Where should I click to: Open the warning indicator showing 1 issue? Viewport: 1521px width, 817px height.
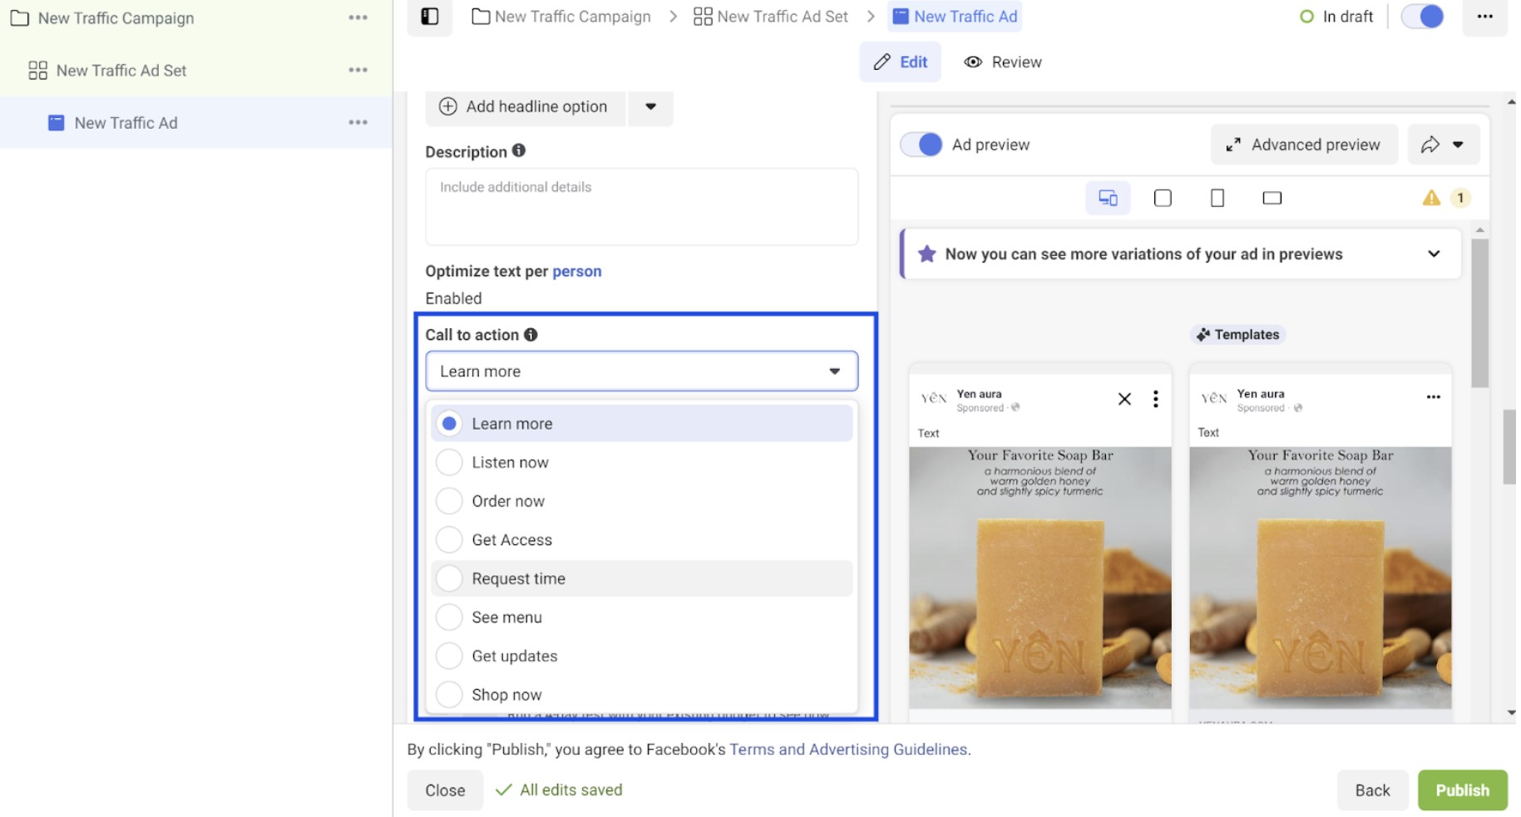click(1444, 198)
